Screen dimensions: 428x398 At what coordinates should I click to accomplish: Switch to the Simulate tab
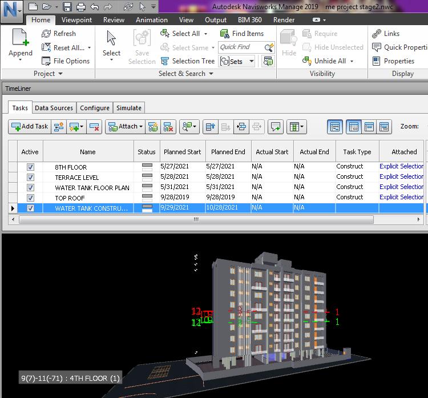(x=129, y=108)
